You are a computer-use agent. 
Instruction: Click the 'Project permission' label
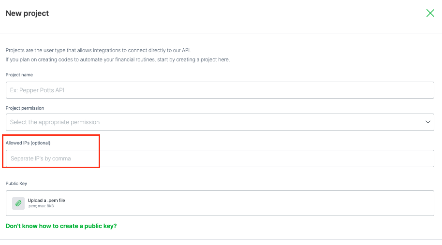click(x=25, y=108)
